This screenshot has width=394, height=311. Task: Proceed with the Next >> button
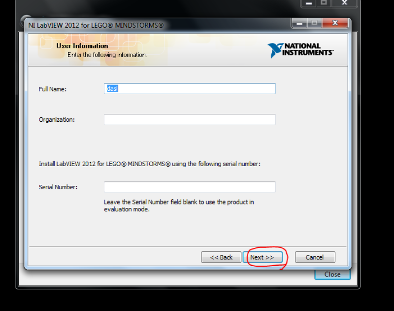(263, 257)
